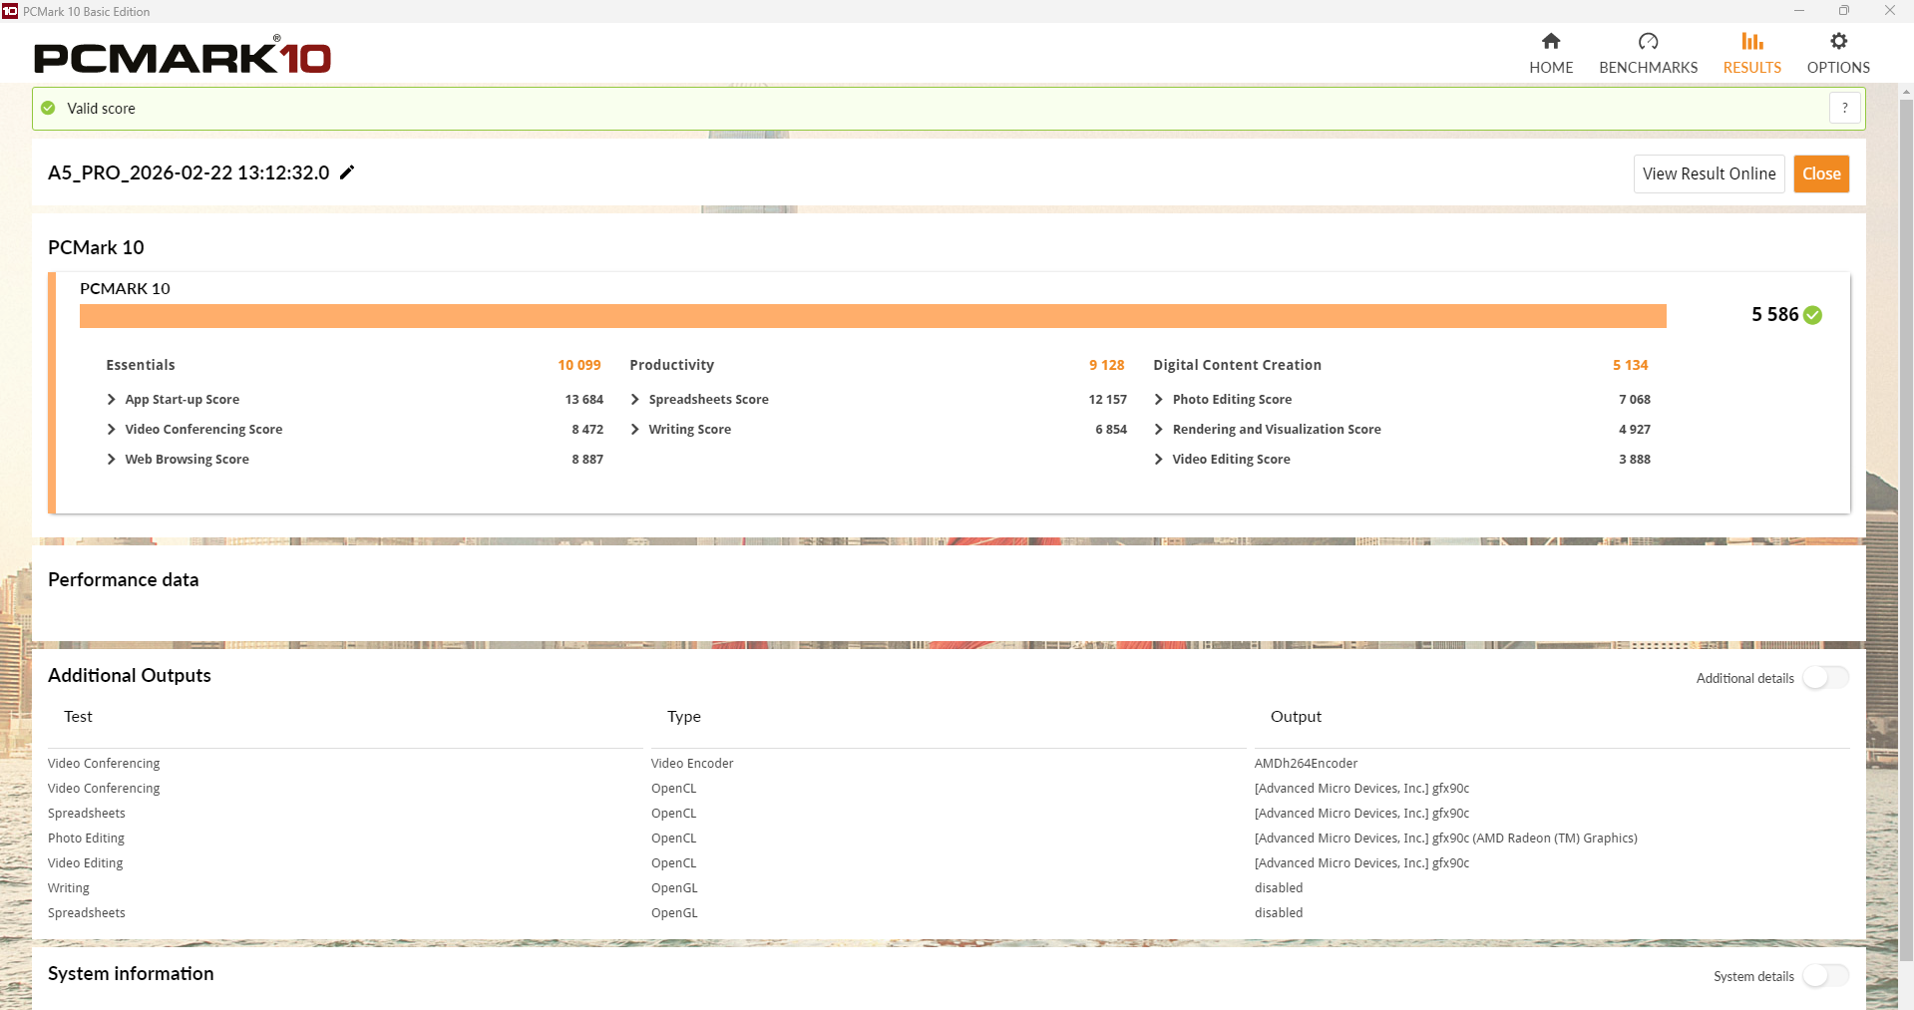Expand the Spreadsheets Score row
This screenshot has height=1010, width=1914.
(x=635, y=400)
